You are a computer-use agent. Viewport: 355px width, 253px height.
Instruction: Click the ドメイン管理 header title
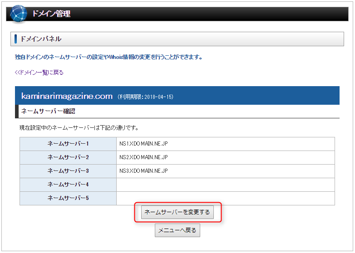coord(51,14)
